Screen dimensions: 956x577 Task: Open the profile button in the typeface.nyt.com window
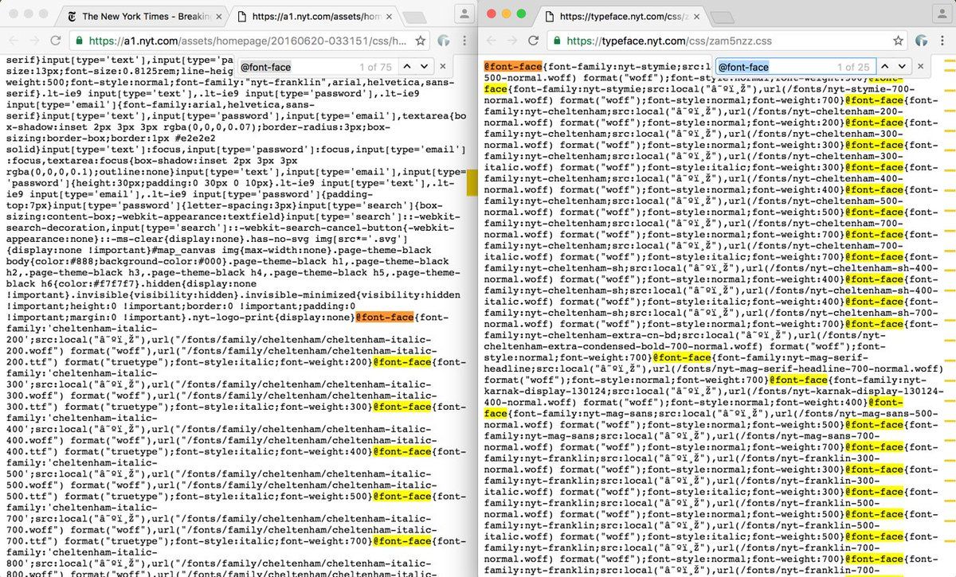click(x=941, y=14)
